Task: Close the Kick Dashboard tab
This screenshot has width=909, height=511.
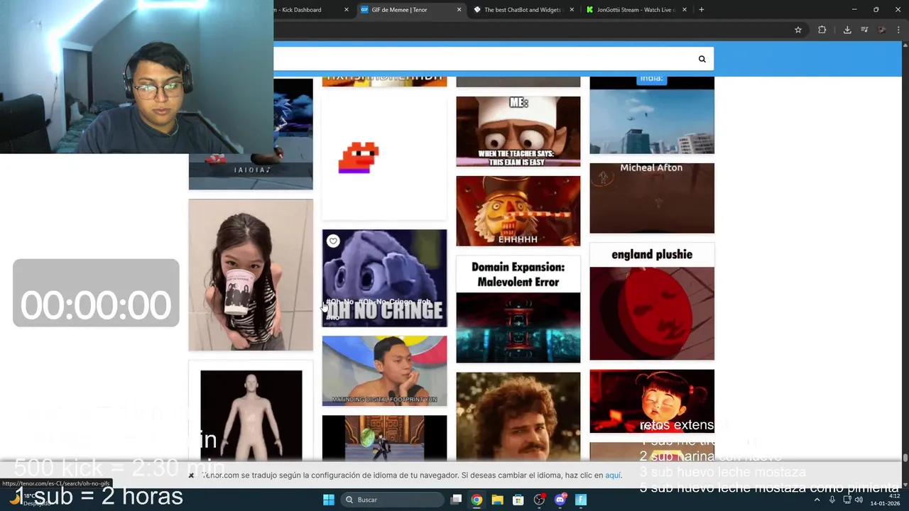Action: (347, 10)
